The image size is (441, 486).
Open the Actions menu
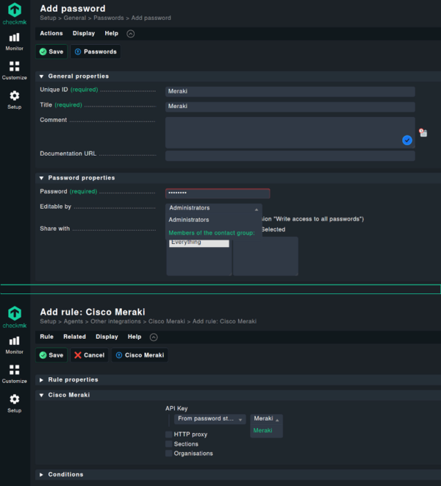[x=51, y=33]
